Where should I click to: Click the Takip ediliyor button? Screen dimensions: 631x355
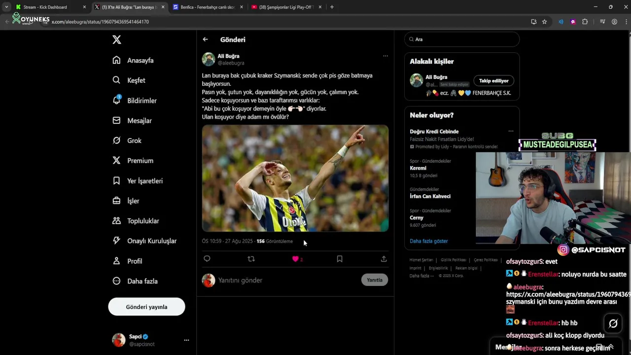click(x=494, y=81)
